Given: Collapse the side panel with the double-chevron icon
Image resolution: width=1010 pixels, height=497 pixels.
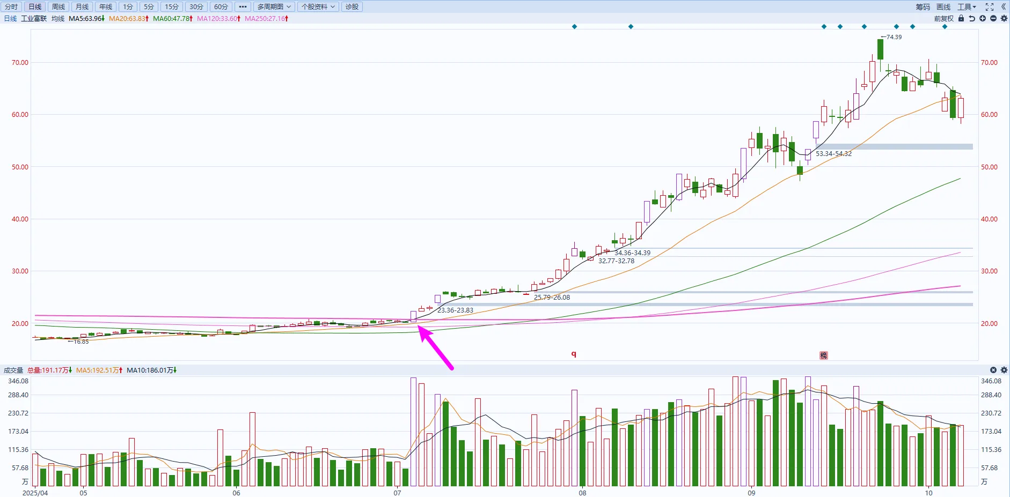Looking at the screenshot, I should pyautogui.click(x=1004, y=7).
